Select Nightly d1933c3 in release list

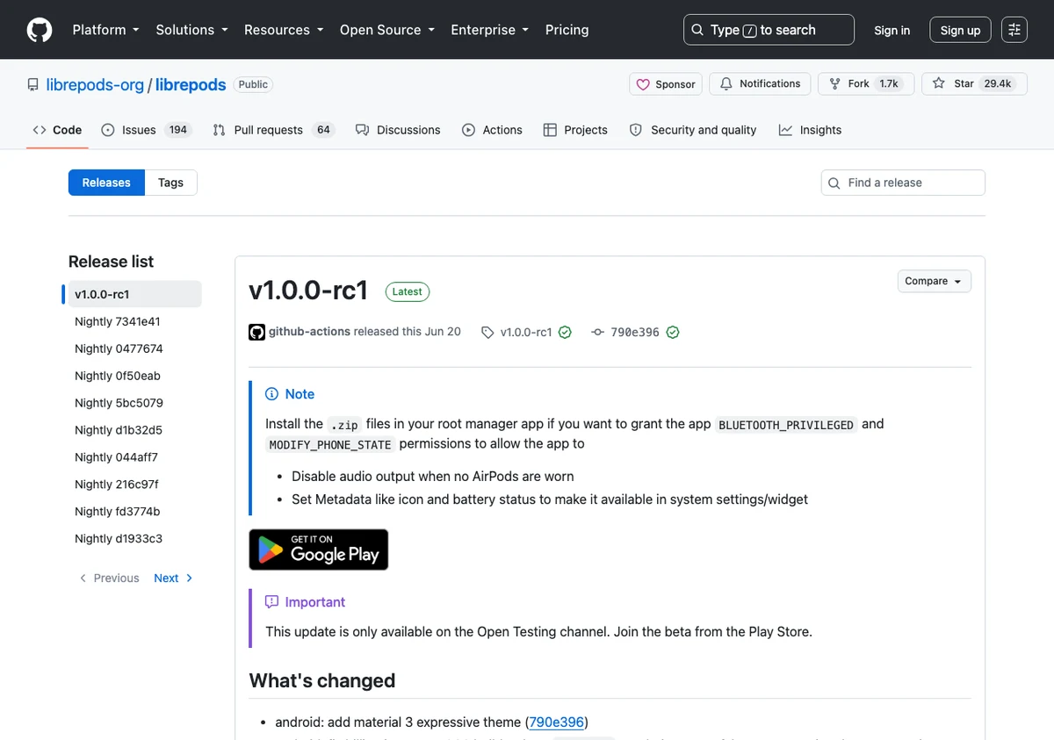pos(134,539)
